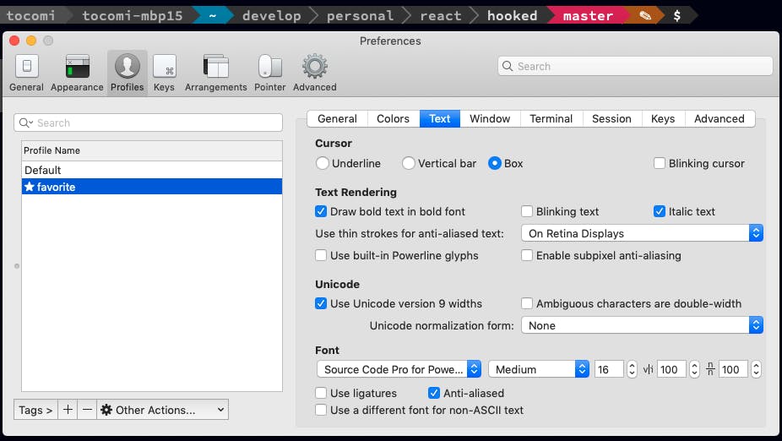
Task: Open the Medium font weight dropdown
Action: coord(539,369)
